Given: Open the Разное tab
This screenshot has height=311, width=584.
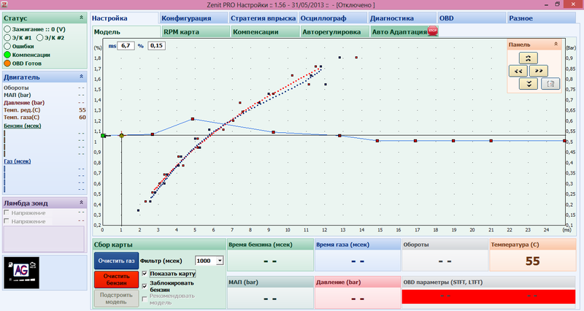Looking at the screenshot, I should pyautogui.click(x=541, y=18).
